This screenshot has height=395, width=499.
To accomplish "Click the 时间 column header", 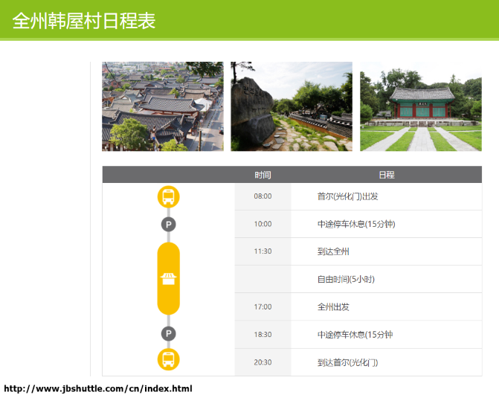I will [x=263, y=175].
